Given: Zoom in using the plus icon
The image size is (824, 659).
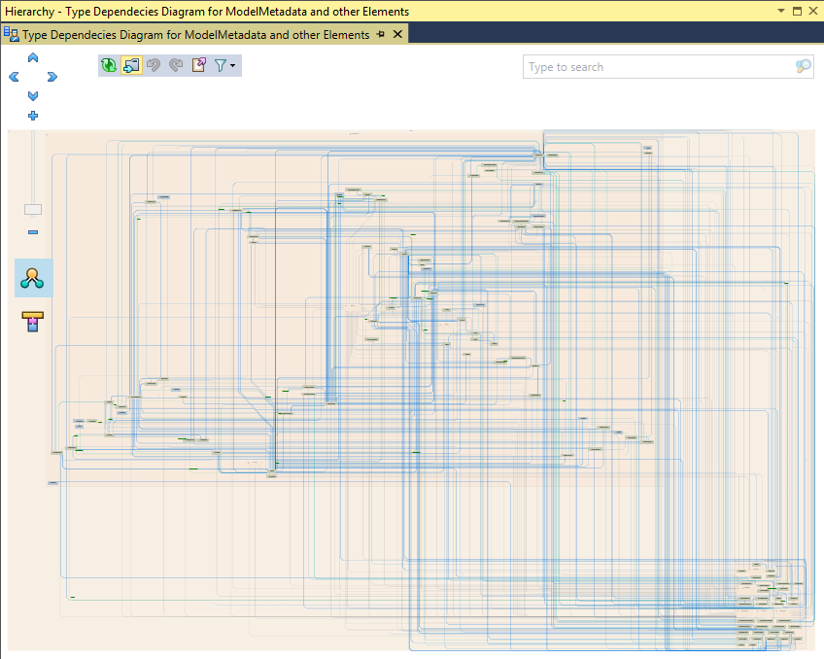Looking at the screenshot, I should tap(33, 116).
